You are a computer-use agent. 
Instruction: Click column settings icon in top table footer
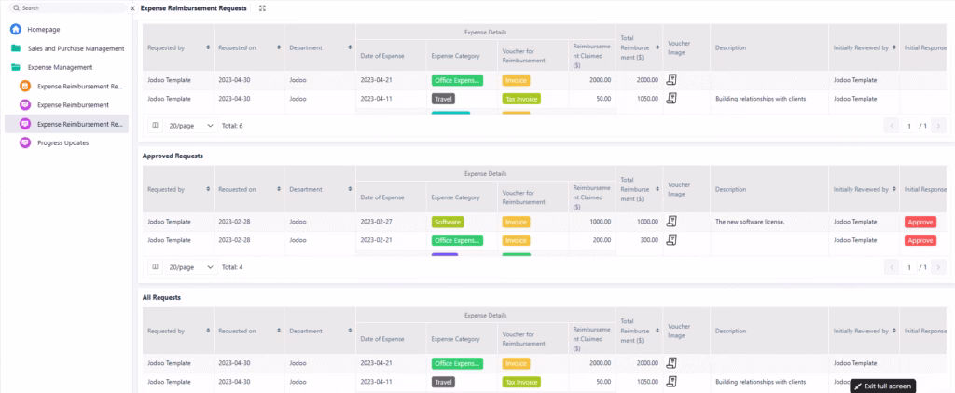pos(155,125)
